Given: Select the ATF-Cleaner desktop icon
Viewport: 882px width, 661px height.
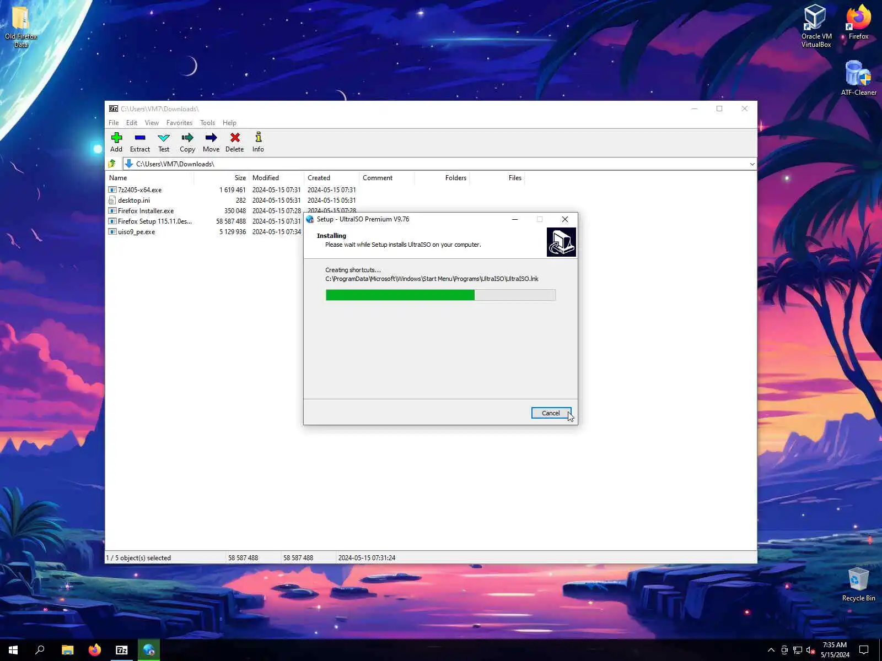Looking at the screenshot, I should [x=858, y=78].
